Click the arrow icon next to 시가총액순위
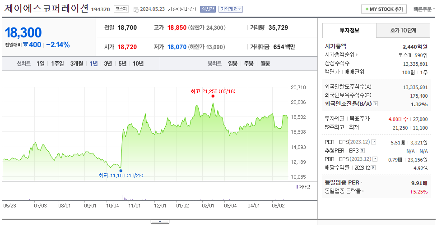The image size is (437, 225). point(357,55)
